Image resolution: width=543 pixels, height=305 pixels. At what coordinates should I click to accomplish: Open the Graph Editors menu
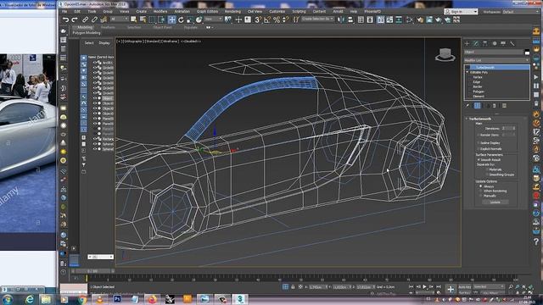[207, 11]
